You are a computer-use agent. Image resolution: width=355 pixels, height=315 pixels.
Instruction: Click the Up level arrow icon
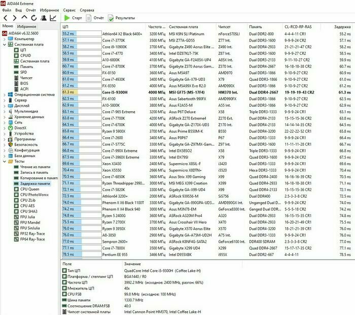[24, 18]
